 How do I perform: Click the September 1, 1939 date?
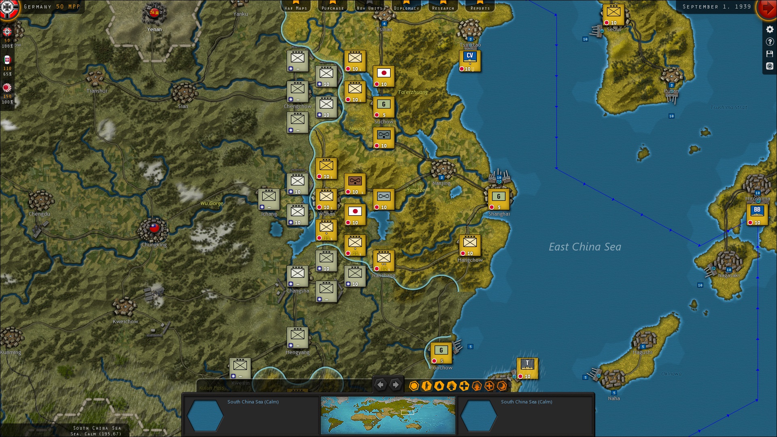[717, 7]
